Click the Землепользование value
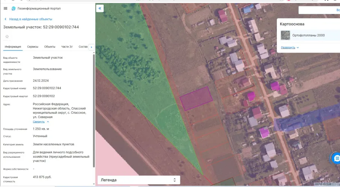 point(47,69)
